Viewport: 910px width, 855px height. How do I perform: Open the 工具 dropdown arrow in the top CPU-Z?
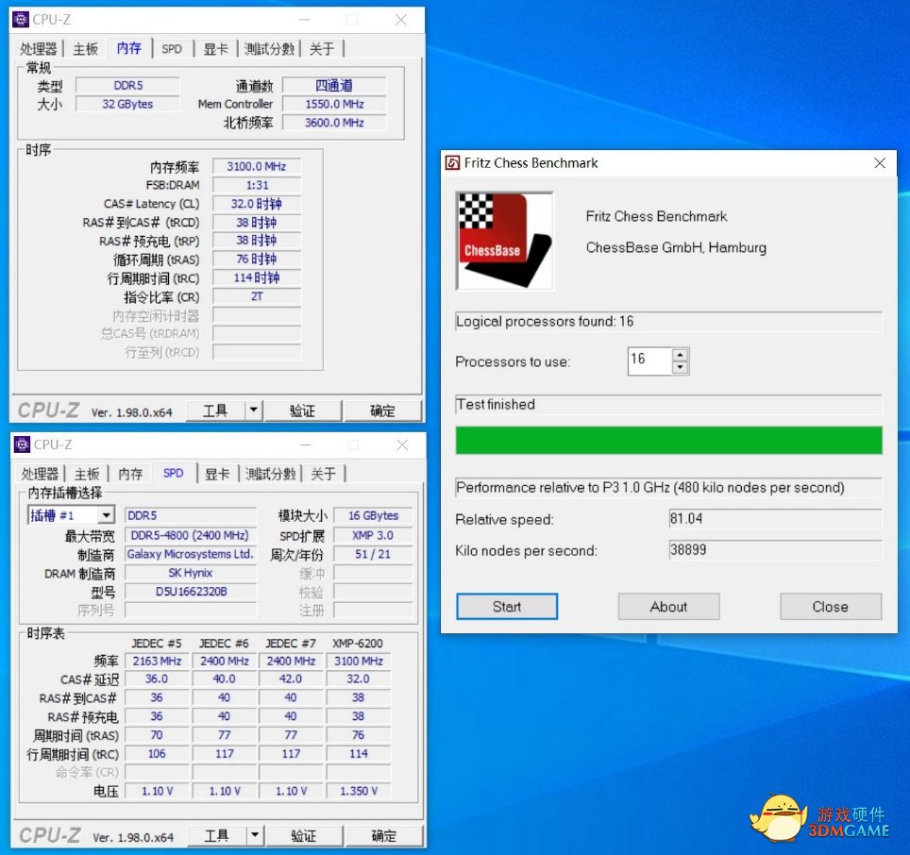(251, 410)
